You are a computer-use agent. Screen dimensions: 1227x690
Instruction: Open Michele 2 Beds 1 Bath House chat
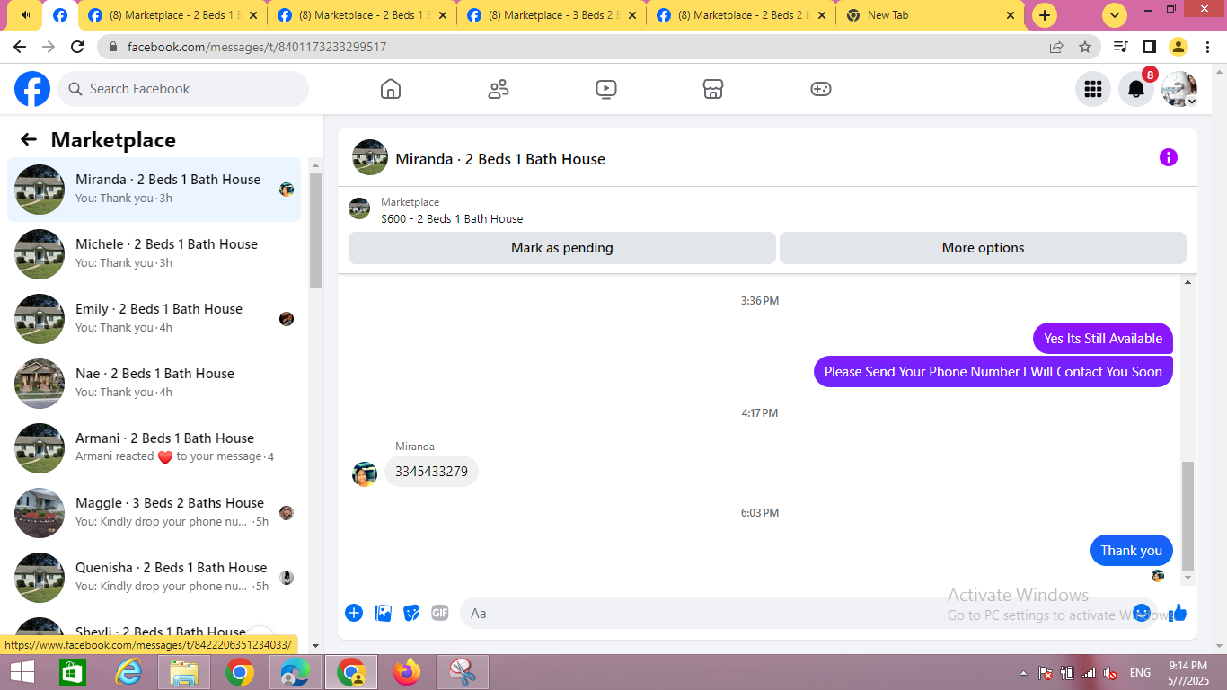[x=154, y=254]
